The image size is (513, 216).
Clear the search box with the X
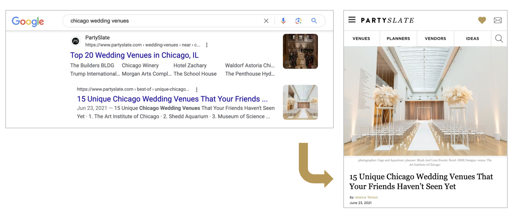(266, 21)
